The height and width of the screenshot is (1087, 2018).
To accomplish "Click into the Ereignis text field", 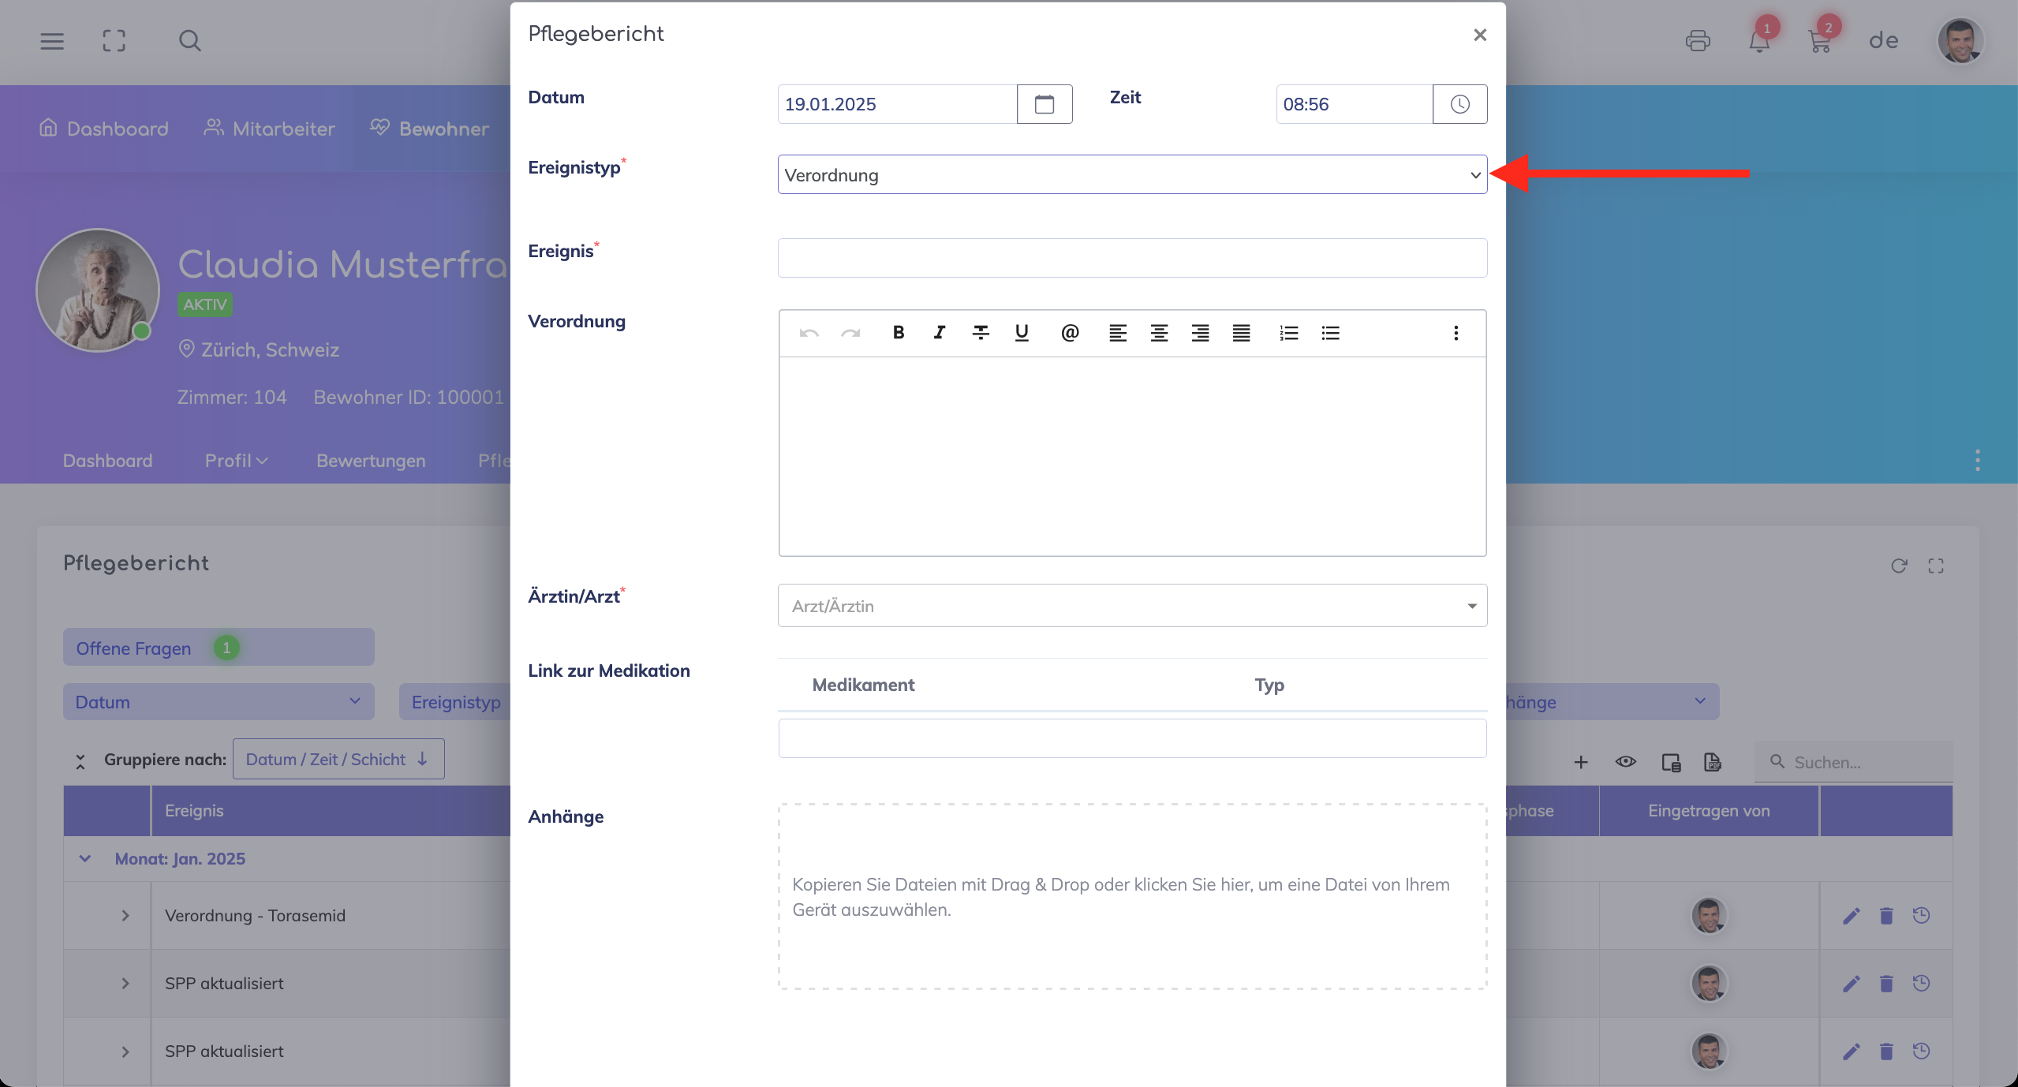I will click(x=1132, y=258).
